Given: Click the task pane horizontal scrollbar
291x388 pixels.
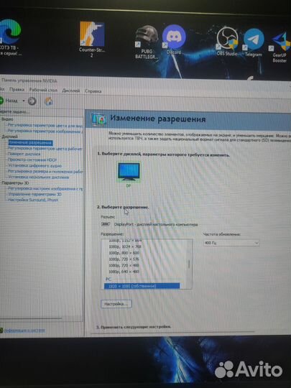Looking at the screenshot, I should point(31,318).
